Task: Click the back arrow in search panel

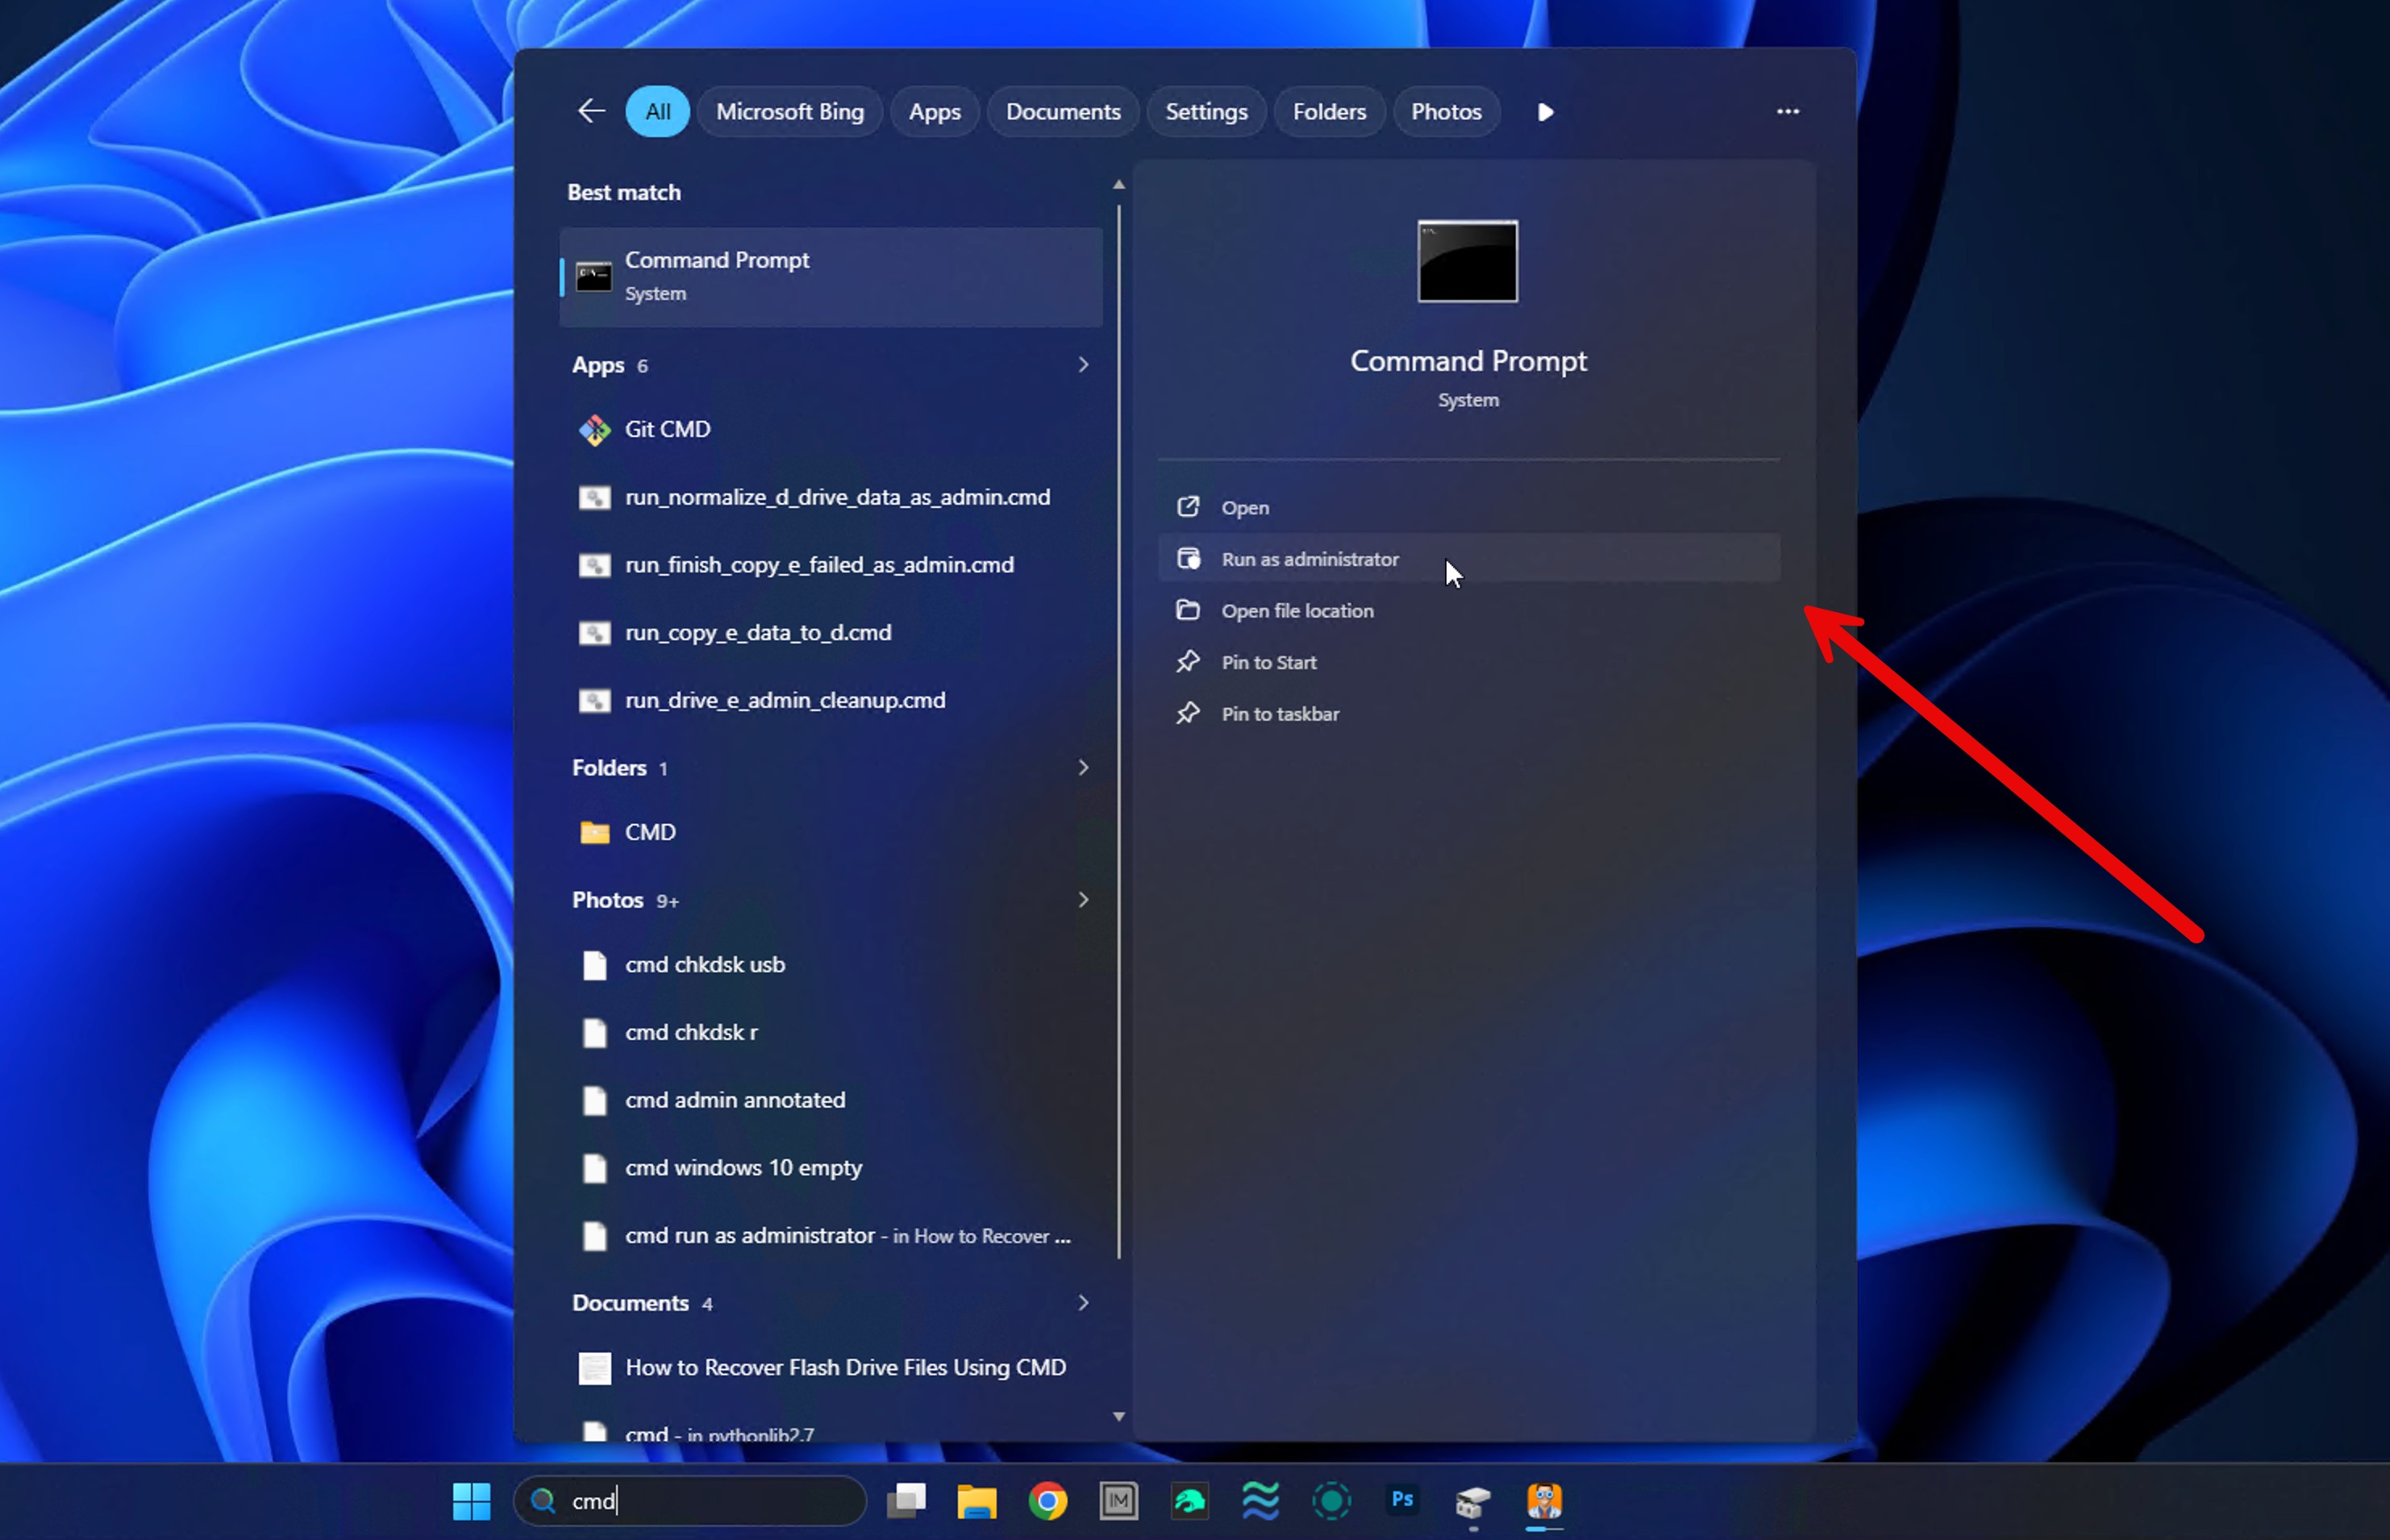Action: tap(591, 111)
